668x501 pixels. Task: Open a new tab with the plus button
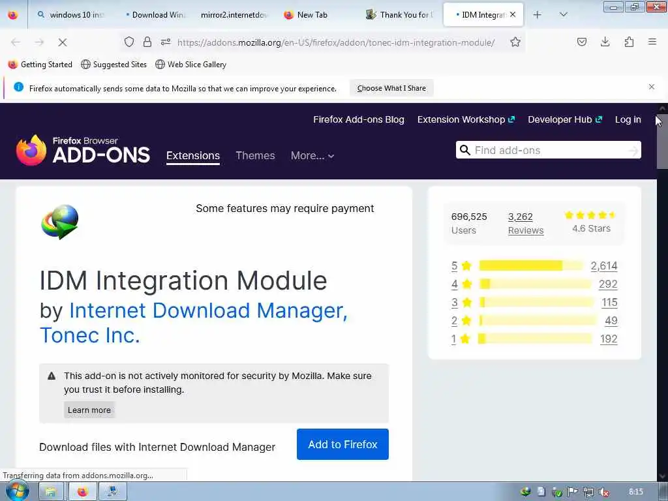(538, 15)
